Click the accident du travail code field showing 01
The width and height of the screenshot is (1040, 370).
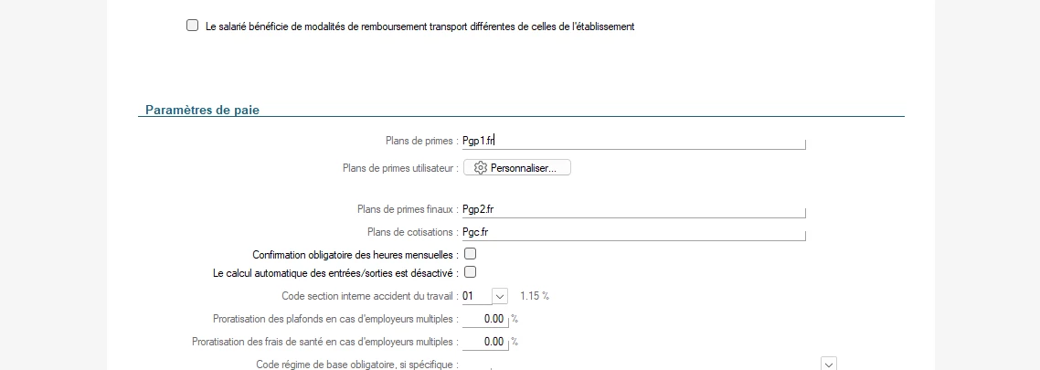[475, 296]
